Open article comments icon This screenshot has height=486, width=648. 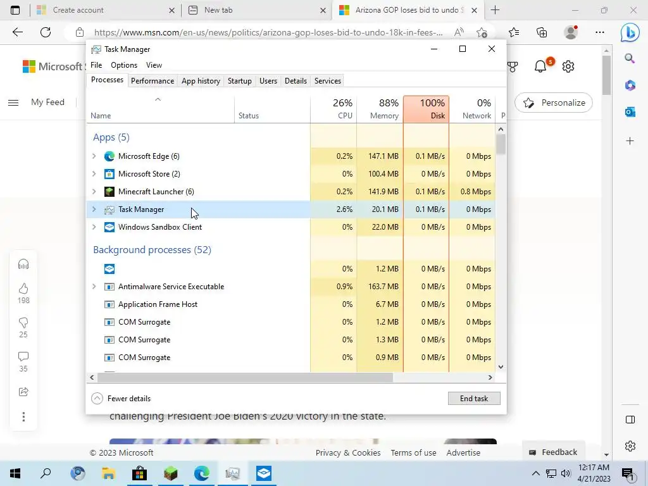(23, 357)
